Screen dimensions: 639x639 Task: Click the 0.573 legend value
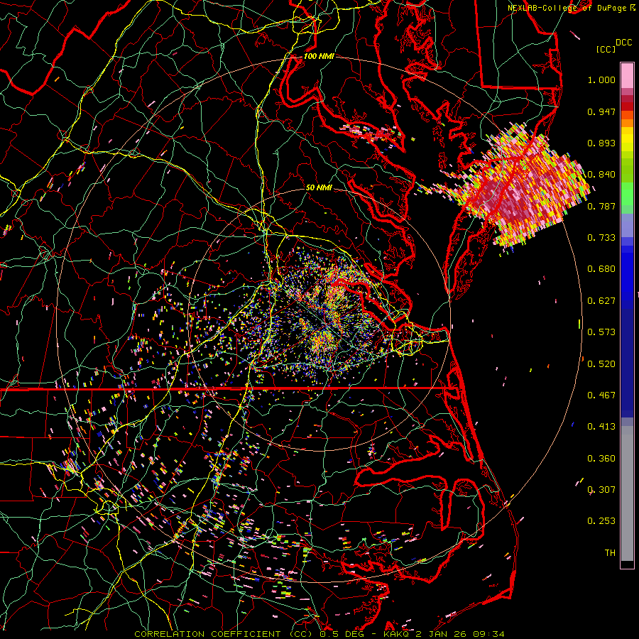click(601, 332)
